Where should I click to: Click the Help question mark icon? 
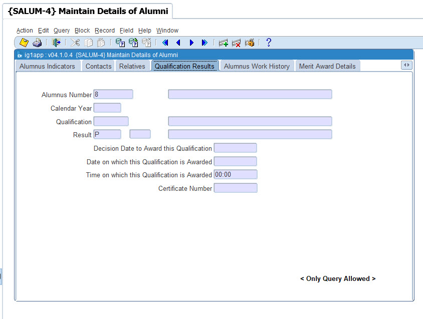click(269, 43)
